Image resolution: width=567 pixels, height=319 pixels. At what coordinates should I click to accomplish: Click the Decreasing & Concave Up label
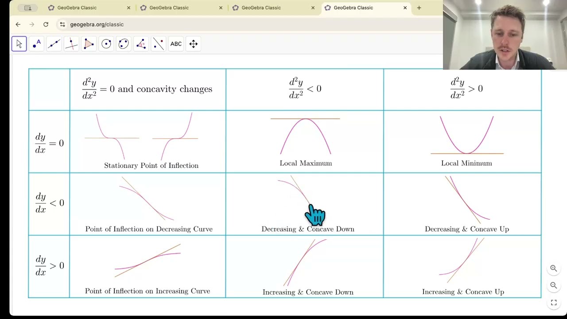[467, 229]
